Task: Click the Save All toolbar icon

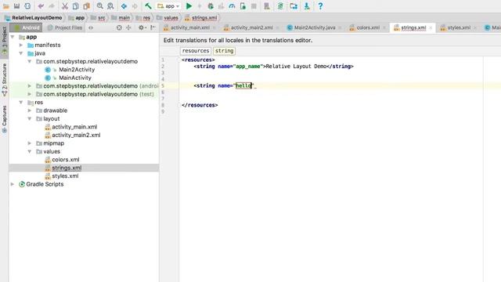Action: (x=16, y=5)
